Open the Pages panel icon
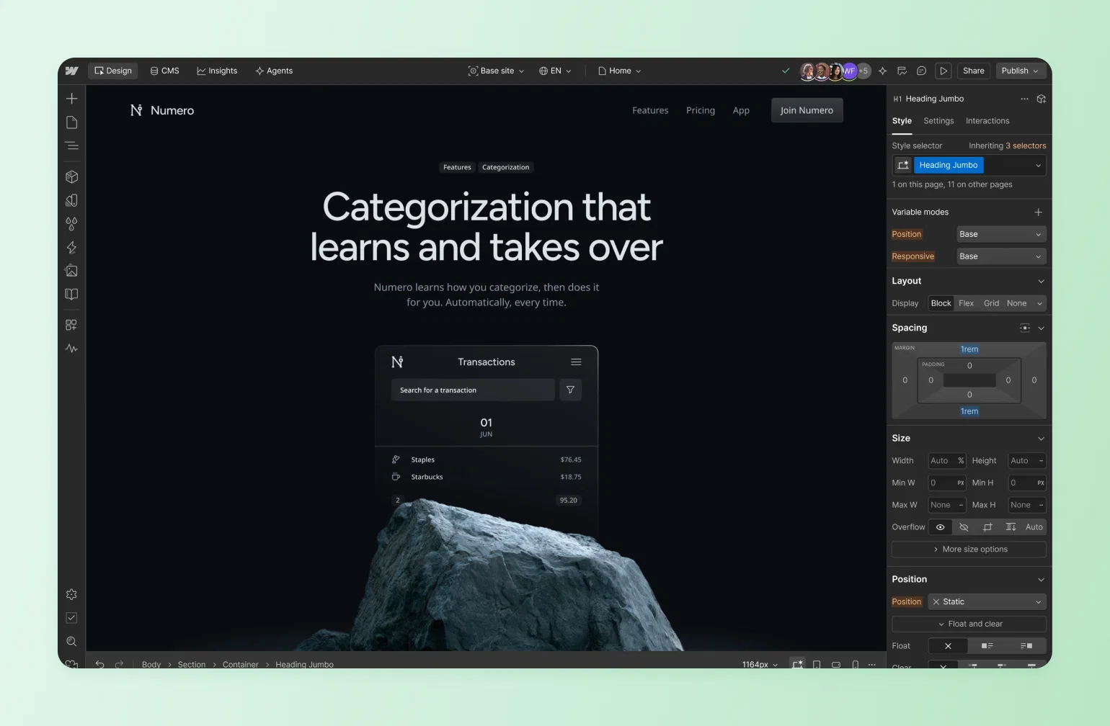Viewport: 1110px width, 726px height. (71, 122)
